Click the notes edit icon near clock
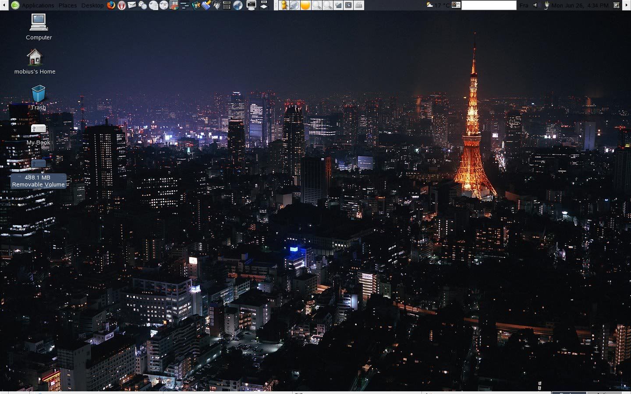Screen dimensions: 631x394 pos(617,5)
